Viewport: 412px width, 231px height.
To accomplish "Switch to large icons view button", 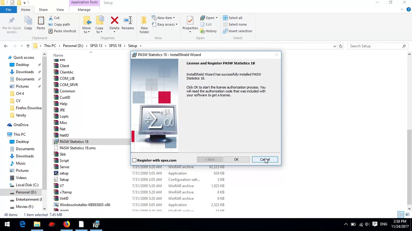I will pyautogui.click(x=408, y=215).
